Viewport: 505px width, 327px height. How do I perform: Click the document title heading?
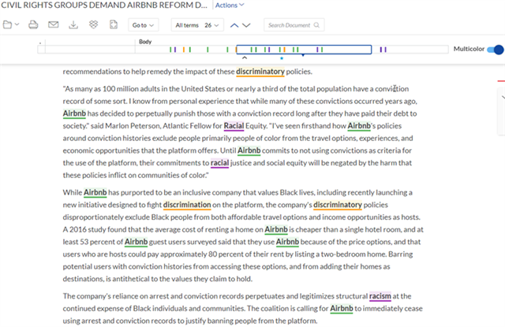pyautogui.click(x=104, y=6)
